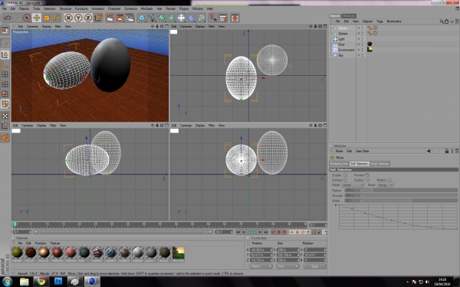Switch to Modeling Axis tab
Screen dimensions: 460x287
[x=339, y=164]
